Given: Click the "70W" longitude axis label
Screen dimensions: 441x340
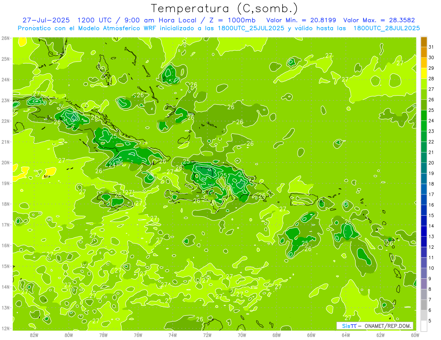Looking at the screenshot, I should (242, 335).
